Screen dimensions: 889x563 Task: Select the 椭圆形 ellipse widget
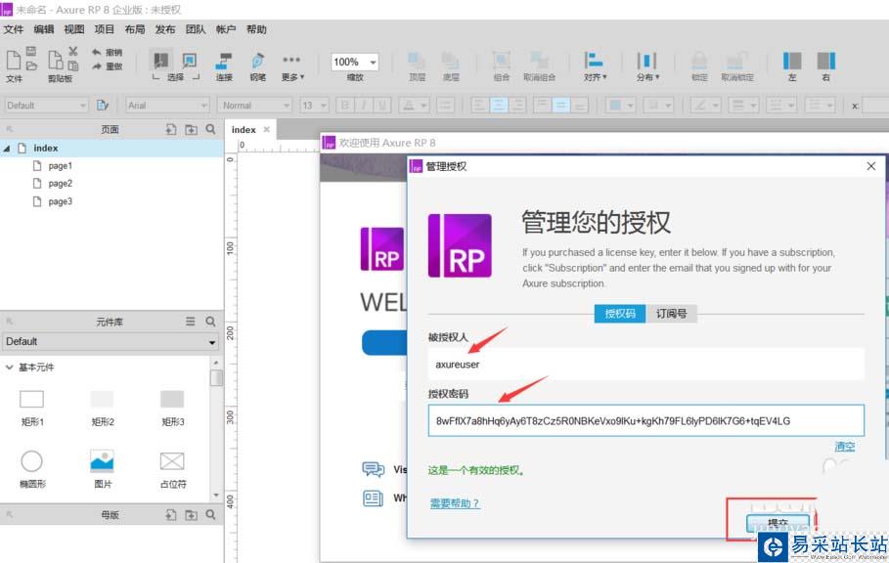(x=31, y=468)
